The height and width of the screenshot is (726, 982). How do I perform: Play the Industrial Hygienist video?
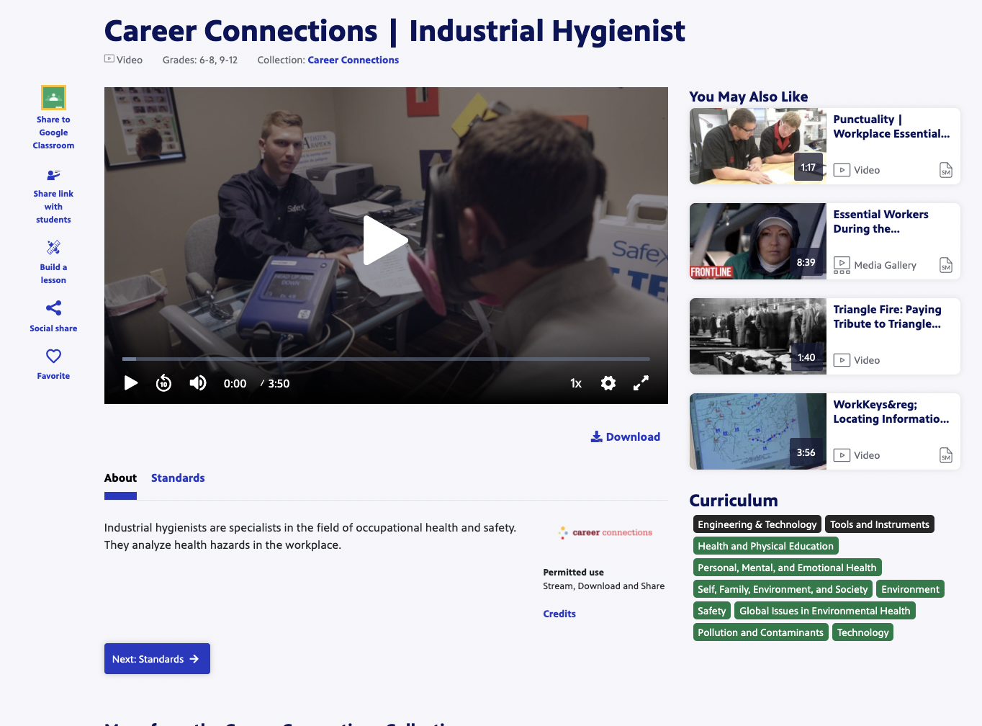click(x=386, y=239)
